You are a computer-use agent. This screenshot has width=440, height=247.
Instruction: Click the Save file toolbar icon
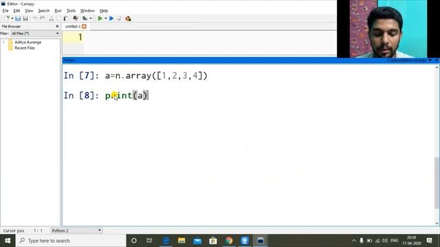click(x=18, y=19)
